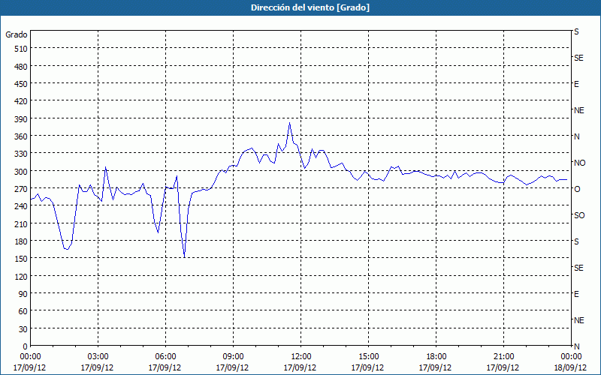Pick the "E" compass label level with 450
This screenshot has height=375, width=601.
pos(576,84)
